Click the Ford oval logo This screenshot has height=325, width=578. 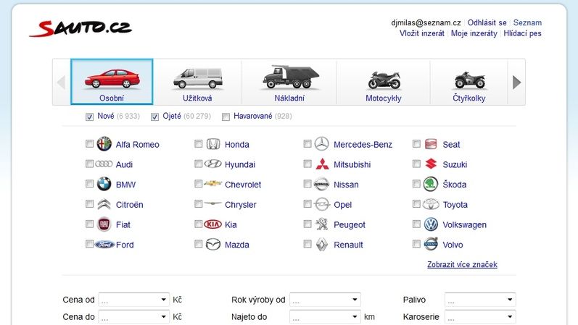104,245
